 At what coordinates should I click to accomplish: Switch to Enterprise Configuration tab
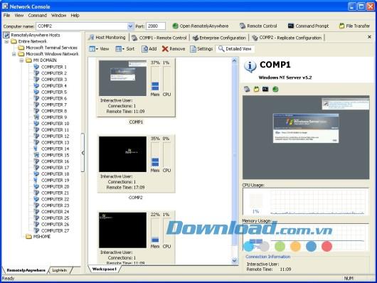219,38
